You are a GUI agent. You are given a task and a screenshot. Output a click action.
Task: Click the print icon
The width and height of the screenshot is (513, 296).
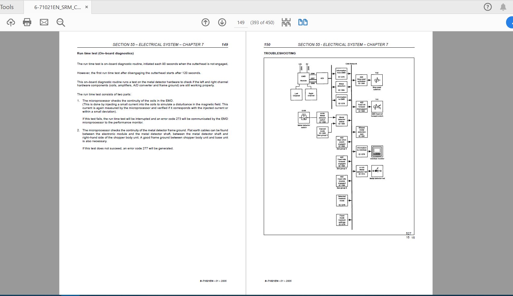pos(27,22)
